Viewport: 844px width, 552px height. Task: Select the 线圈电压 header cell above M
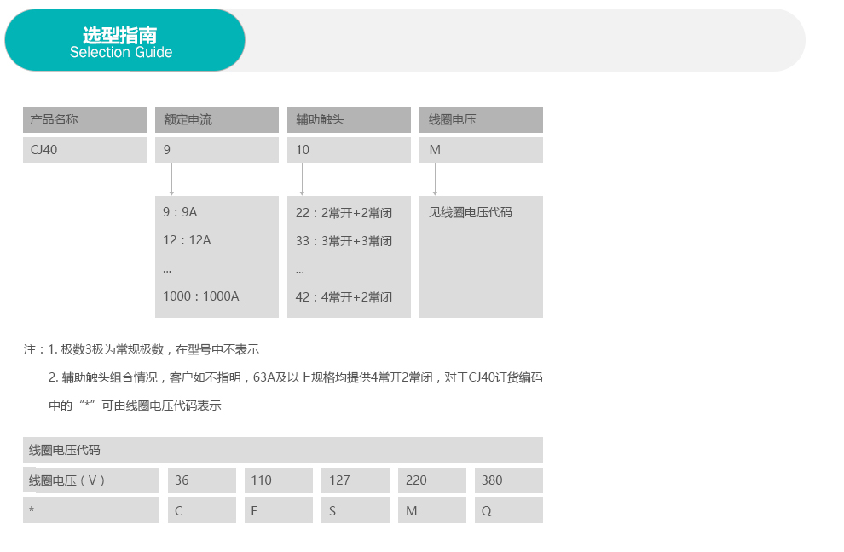tap(481, 119)
